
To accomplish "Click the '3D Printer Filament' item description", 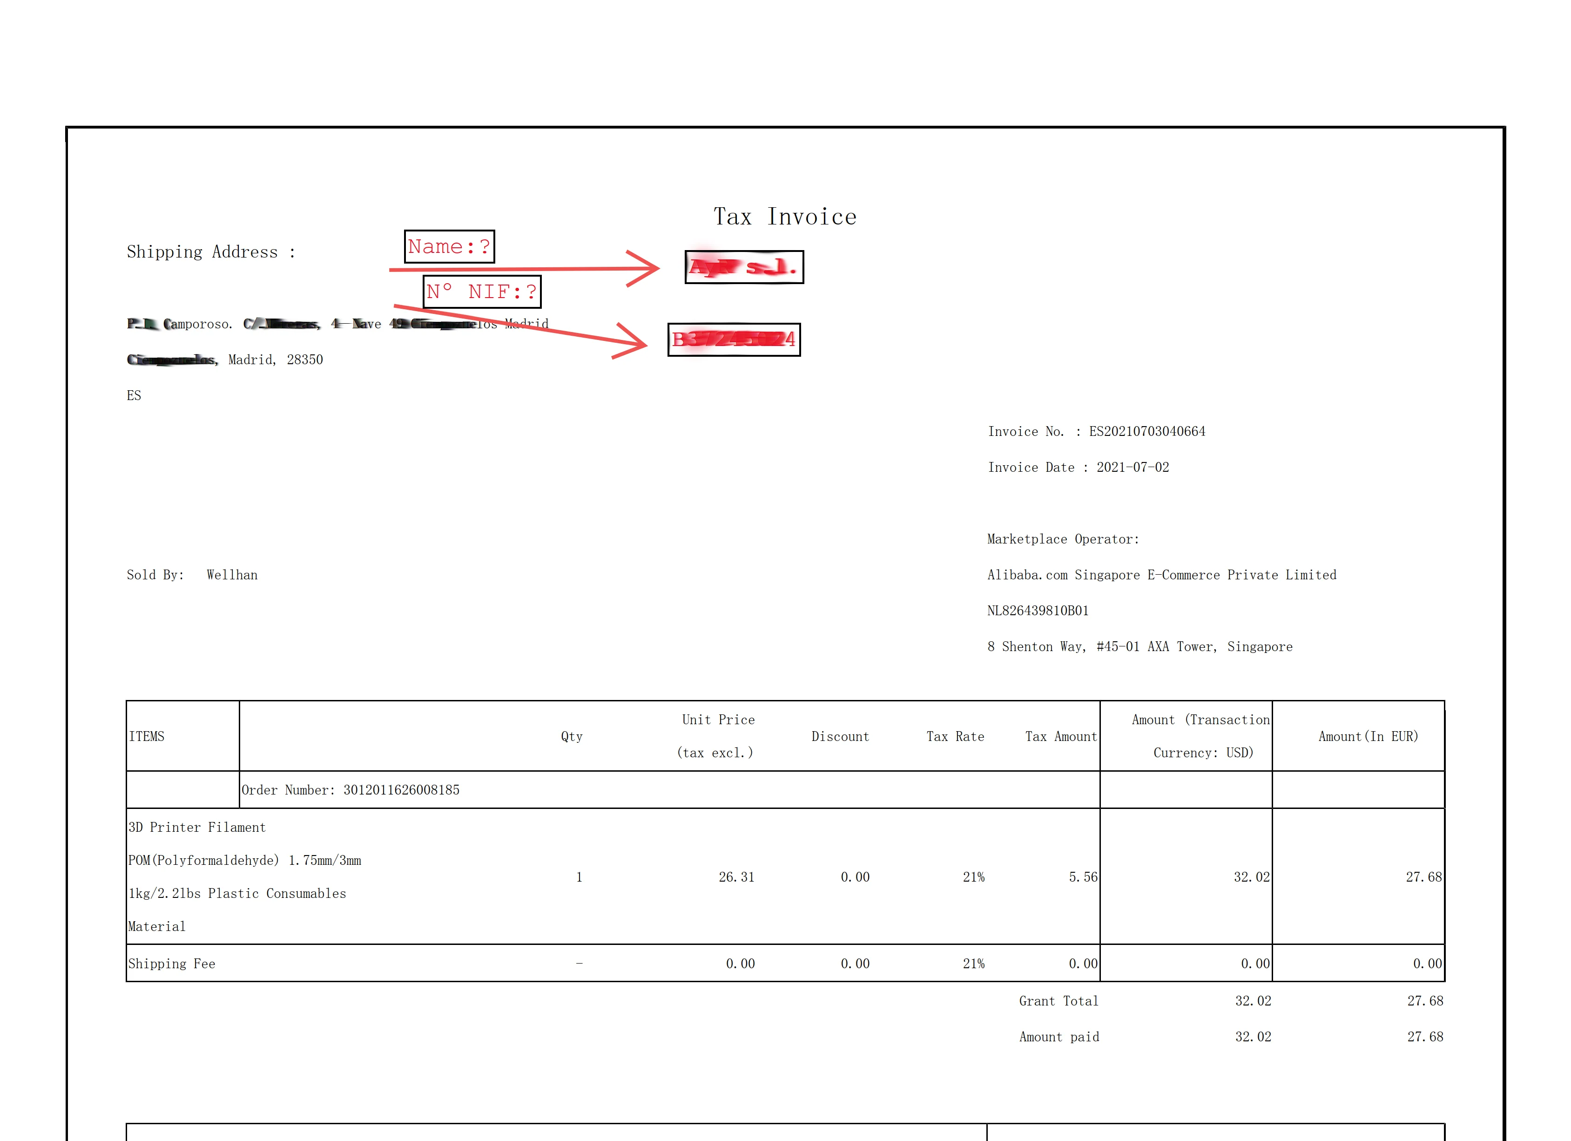I will click(197, 827).
